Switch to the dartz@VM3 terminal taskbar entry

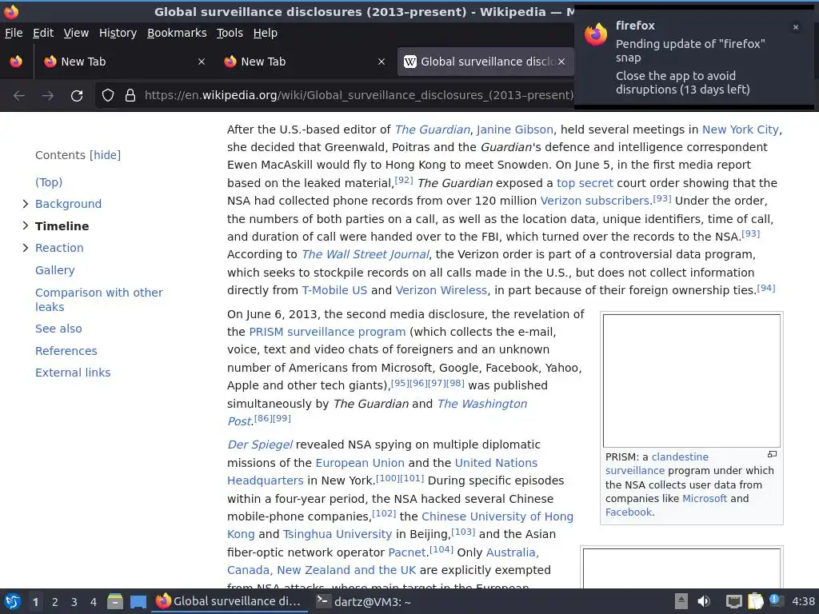click(364, 602)
